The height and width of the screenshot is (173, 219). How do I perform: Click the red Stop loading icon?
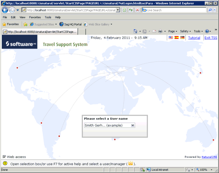[x=138, y=10]
